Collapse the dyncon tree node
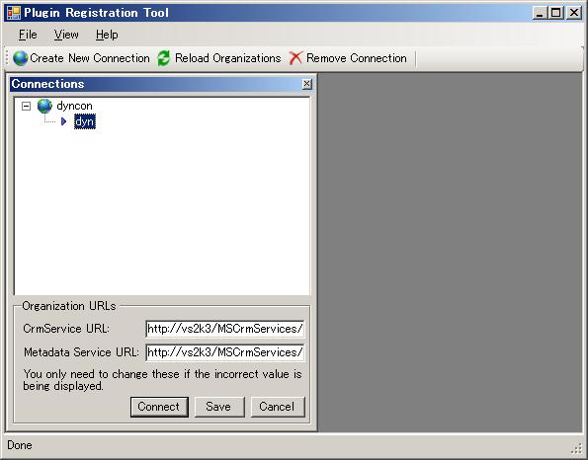The height and width of the screenshot is (460, 588). click(26, 107)
